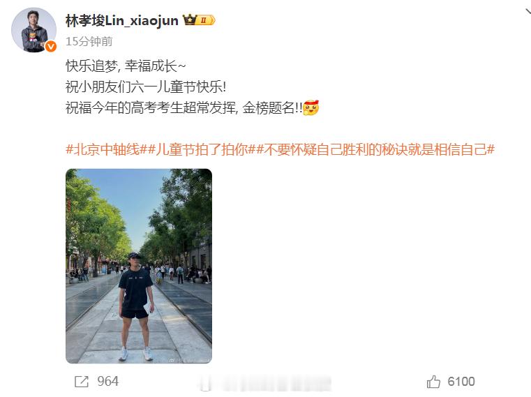
Task: Click the headband emoji in post text
Action: pyautogui.click(x=311, y=107)
